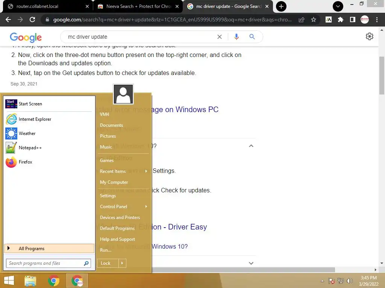Close the Neeva Search tab
385x288 pixels.
tap(177, 6)
